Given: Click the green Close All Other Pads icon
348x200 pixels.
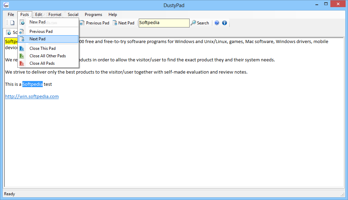Looking at the screenshot, I should click(x=22, y=56).
